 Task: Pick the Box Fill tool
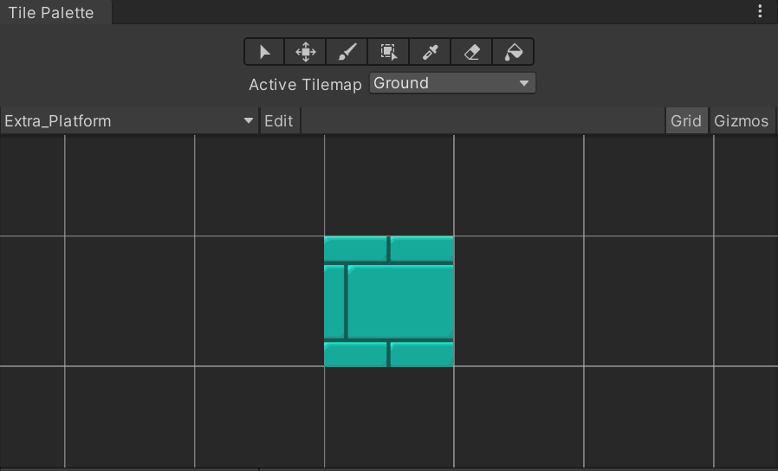point(389,52)
